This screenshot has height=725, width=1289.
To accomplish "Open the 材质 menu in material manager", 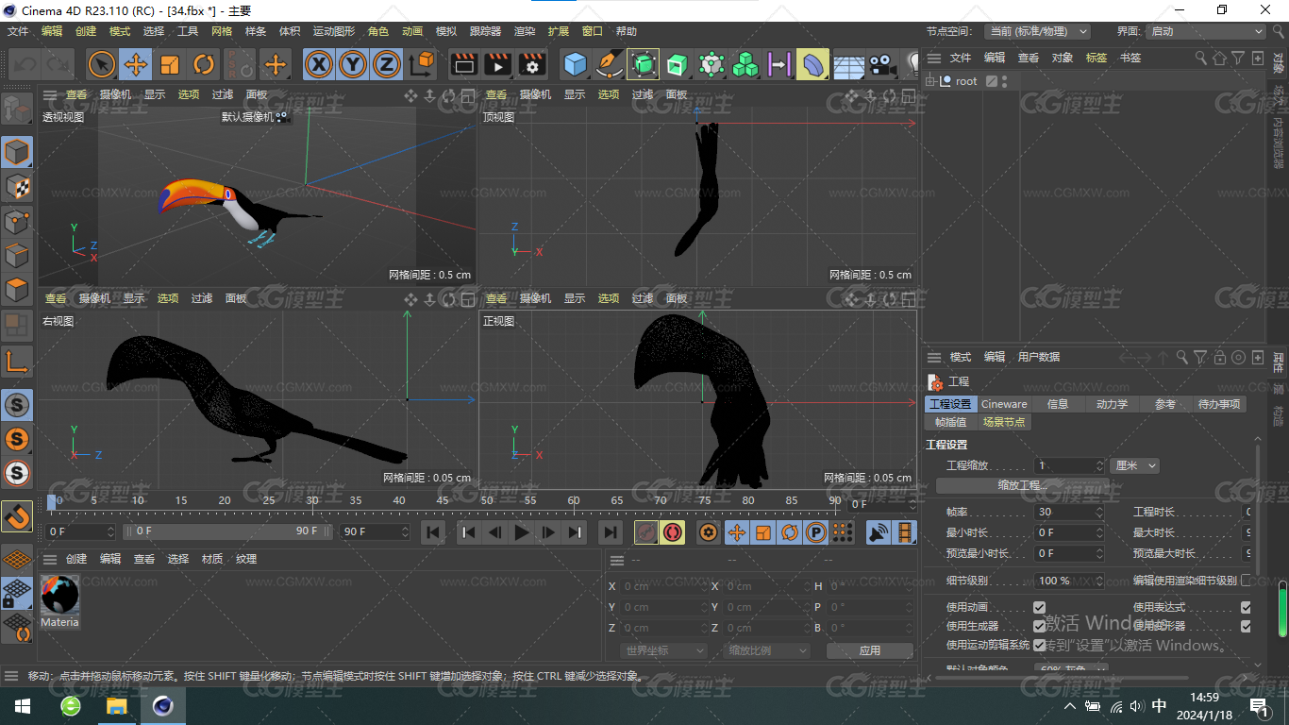I will (x=212, y=559).
